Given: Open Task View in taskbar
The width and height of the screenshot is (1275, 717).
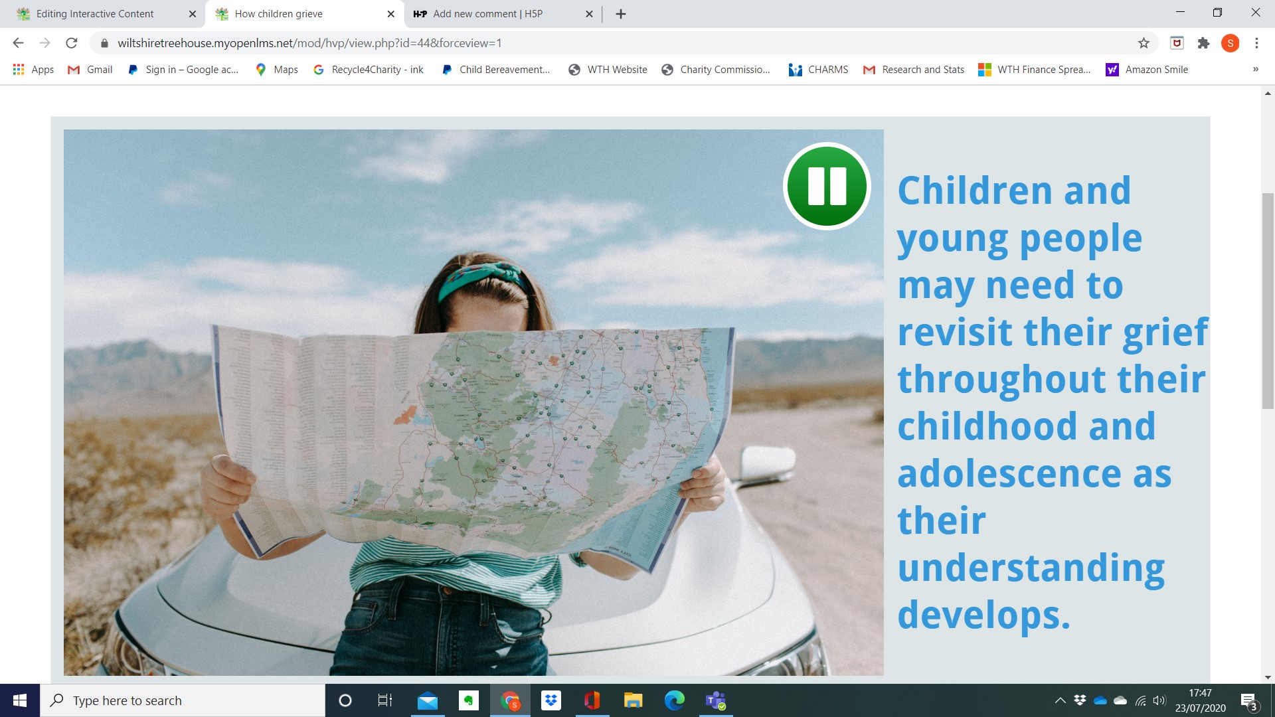Looking at the screenshot, I should point(385,700).
